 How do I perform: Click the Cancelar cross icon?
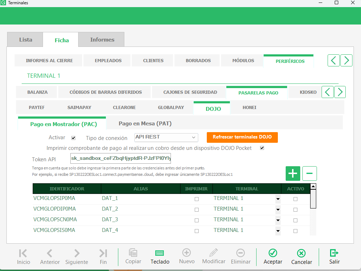tap(301, 253)
